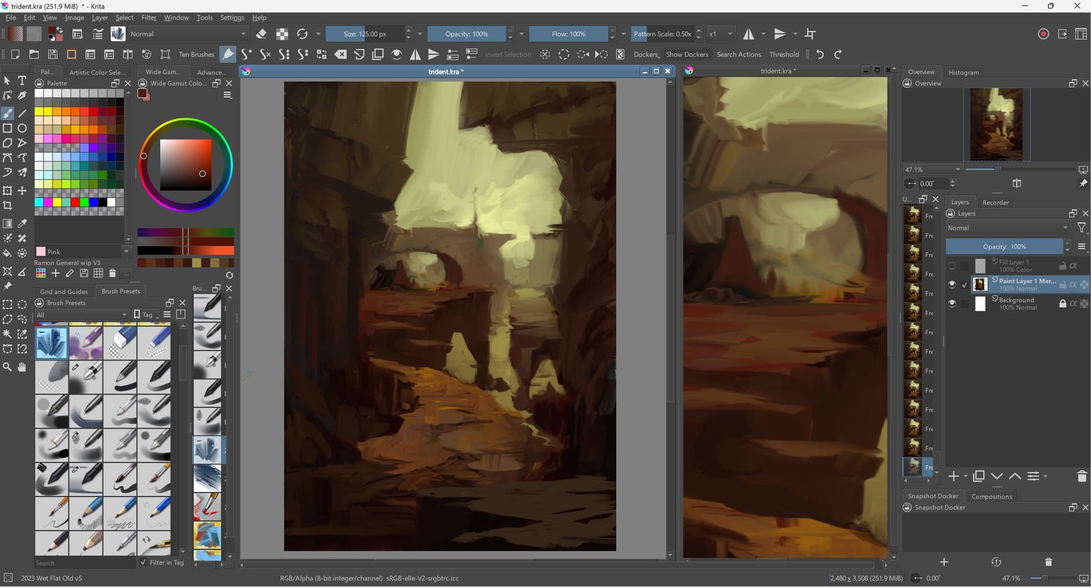This screenshot has width=1091, height=588.
Task: Toggle the Filter in Tag checkbox
Action: point(143,562)
